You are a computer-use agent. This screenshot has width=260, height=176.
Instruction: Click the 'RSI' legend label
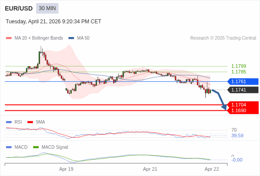[18, 122]
